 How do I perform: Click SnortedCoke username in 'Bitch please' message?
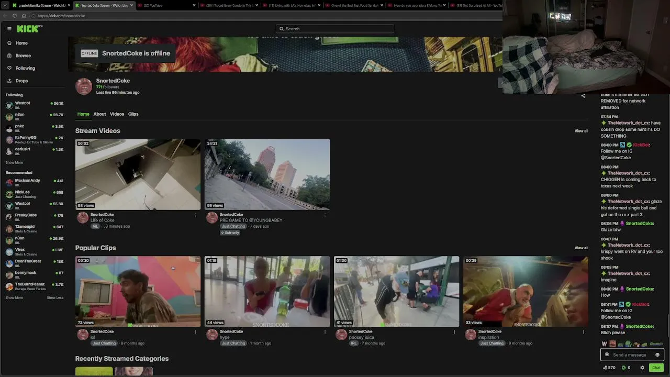(640, 326)
